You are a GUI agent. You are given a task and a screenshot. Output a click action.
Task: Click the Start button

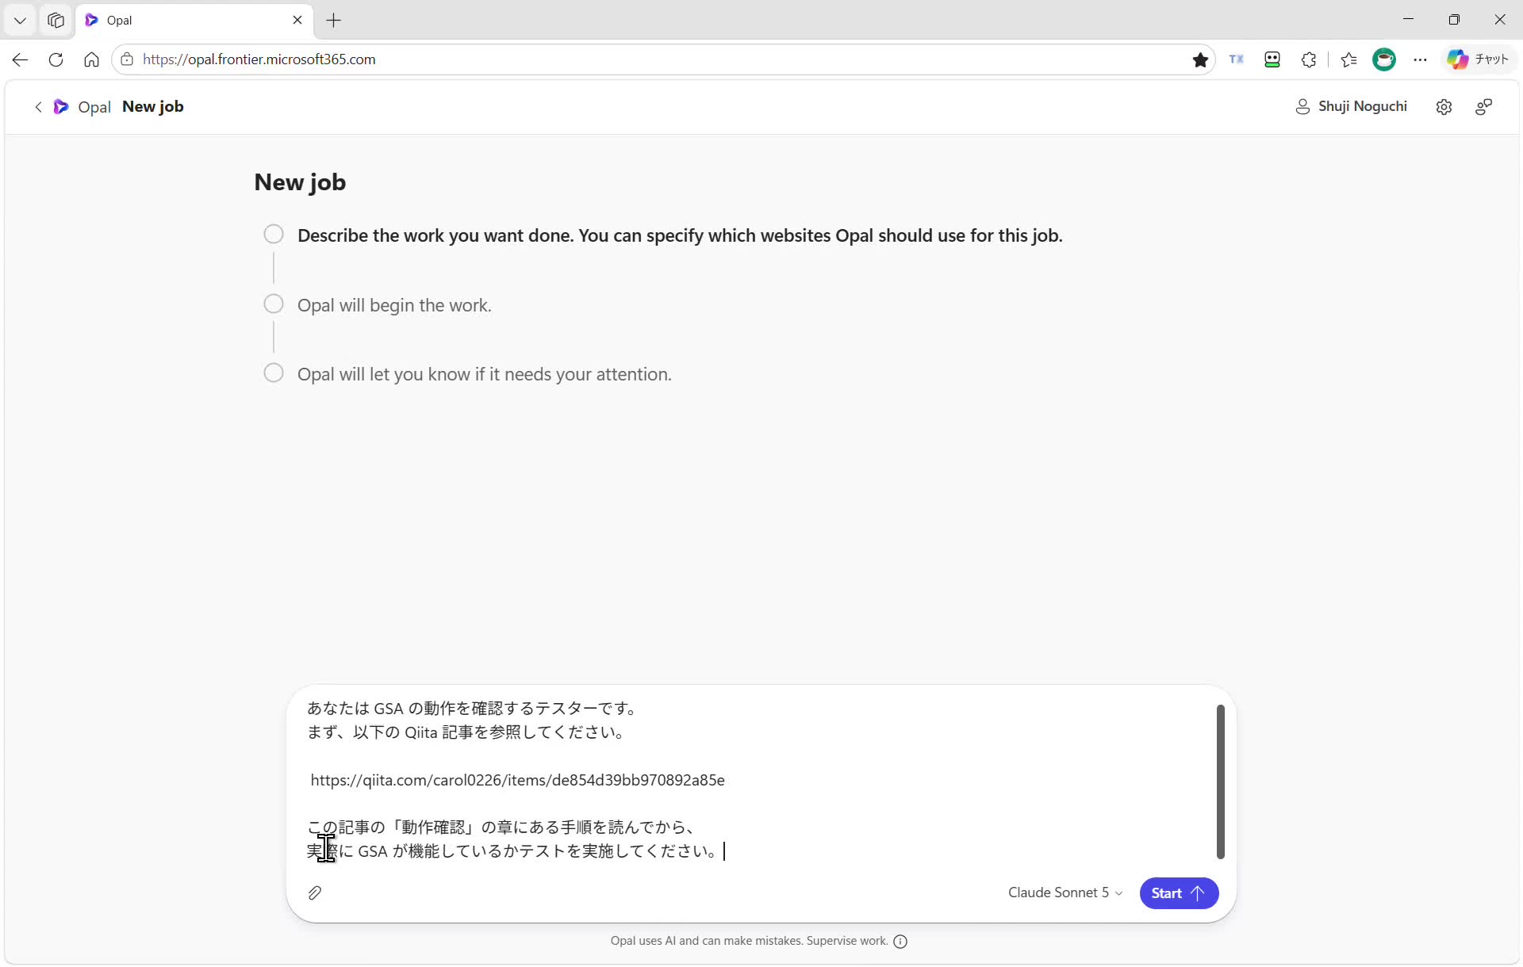[1179, 893]
